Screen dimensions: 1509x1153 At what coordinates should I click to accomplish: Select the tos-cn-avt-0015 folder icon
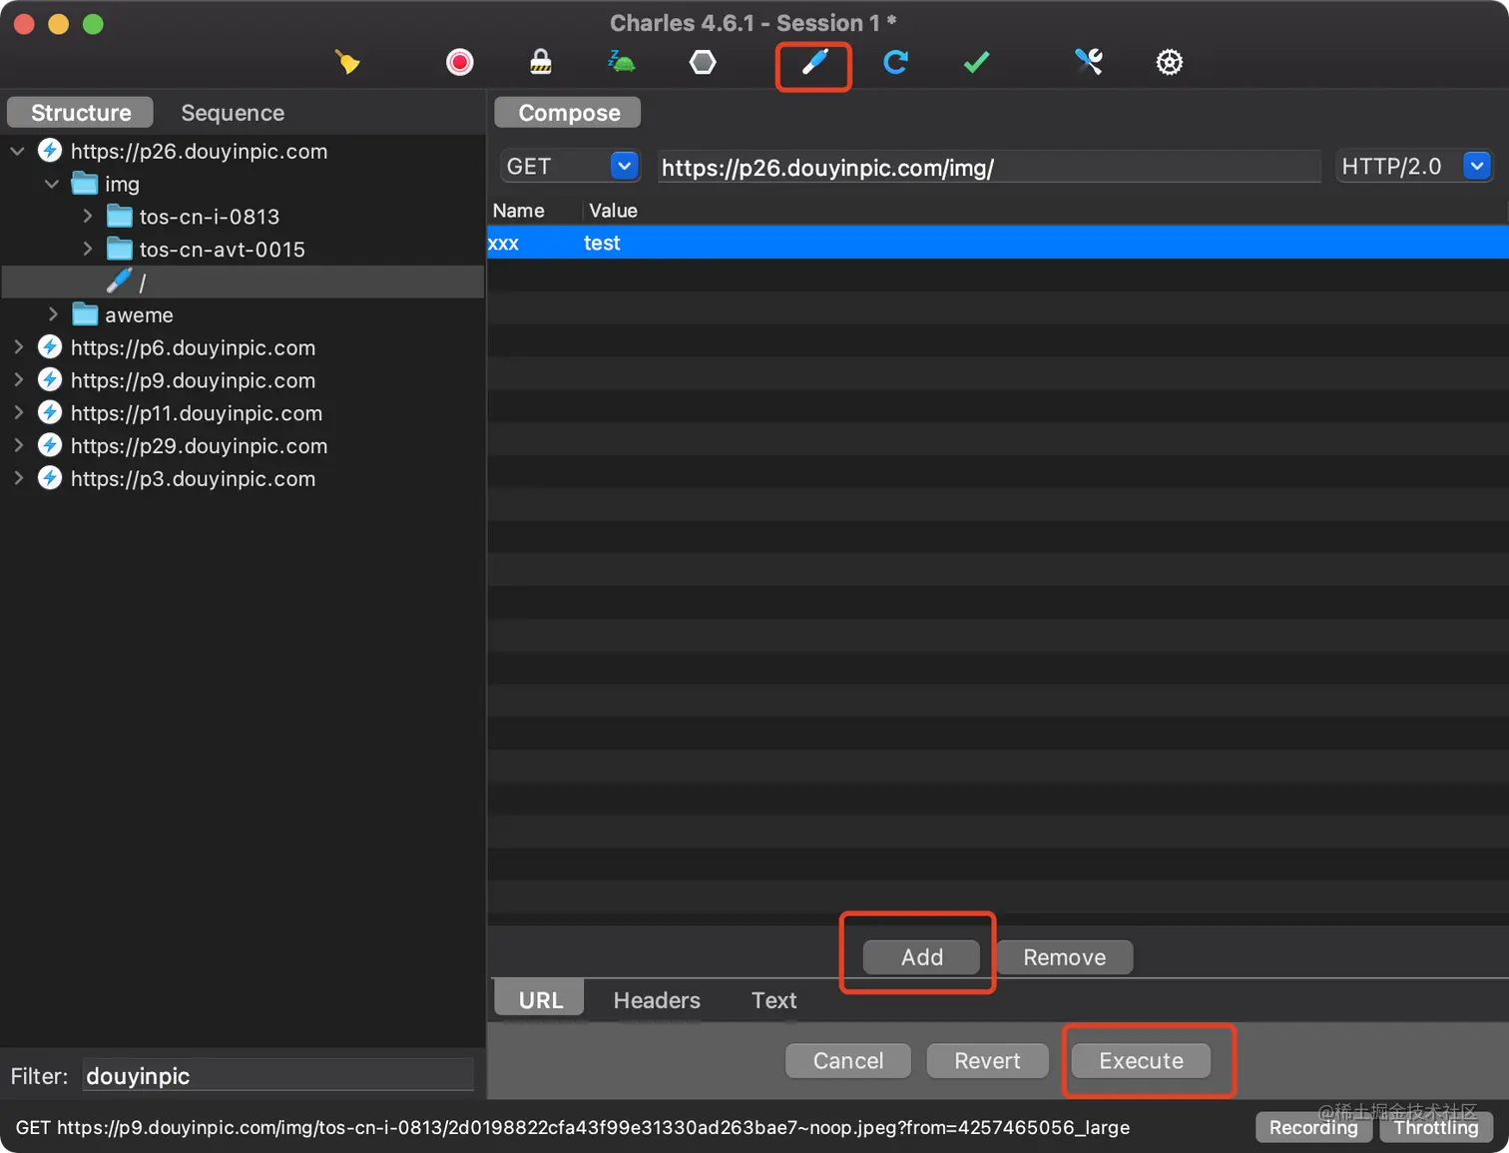(120, 250)
